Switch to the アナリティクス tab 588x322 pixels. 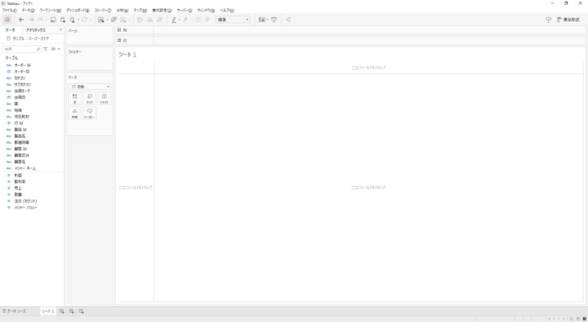click(36, 29)
